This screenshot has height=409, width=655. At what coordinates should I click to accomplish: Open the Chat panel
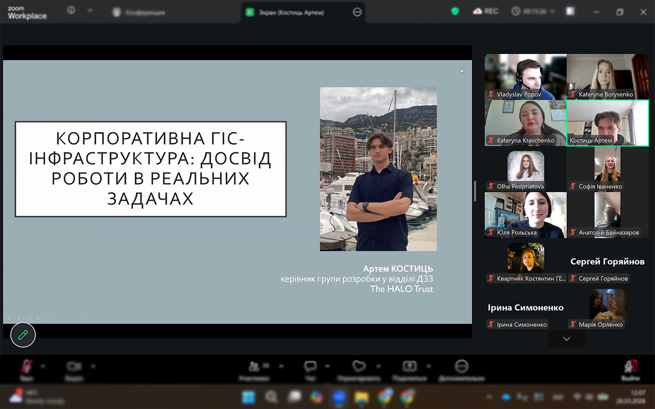[x=310, y=367]
